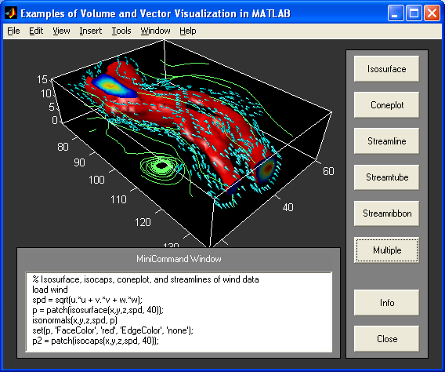This screenshot has width=445, height=372.
Task: Close window using the red X icon
Action: (432, 13)
